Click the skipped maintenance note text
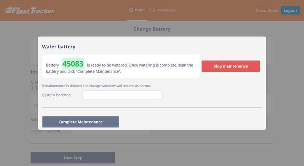Screen dimensions: 304x166 point(97,86)
